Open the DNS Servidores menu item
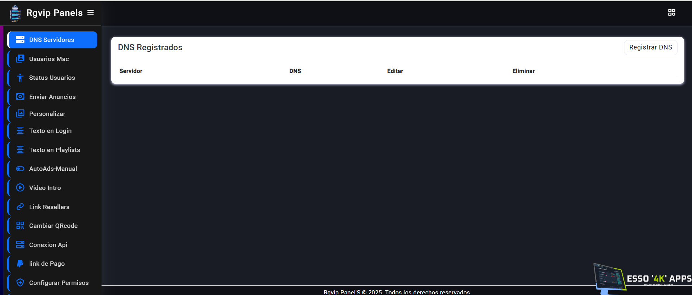Screen dimensions: 692x295 [52, 40]
